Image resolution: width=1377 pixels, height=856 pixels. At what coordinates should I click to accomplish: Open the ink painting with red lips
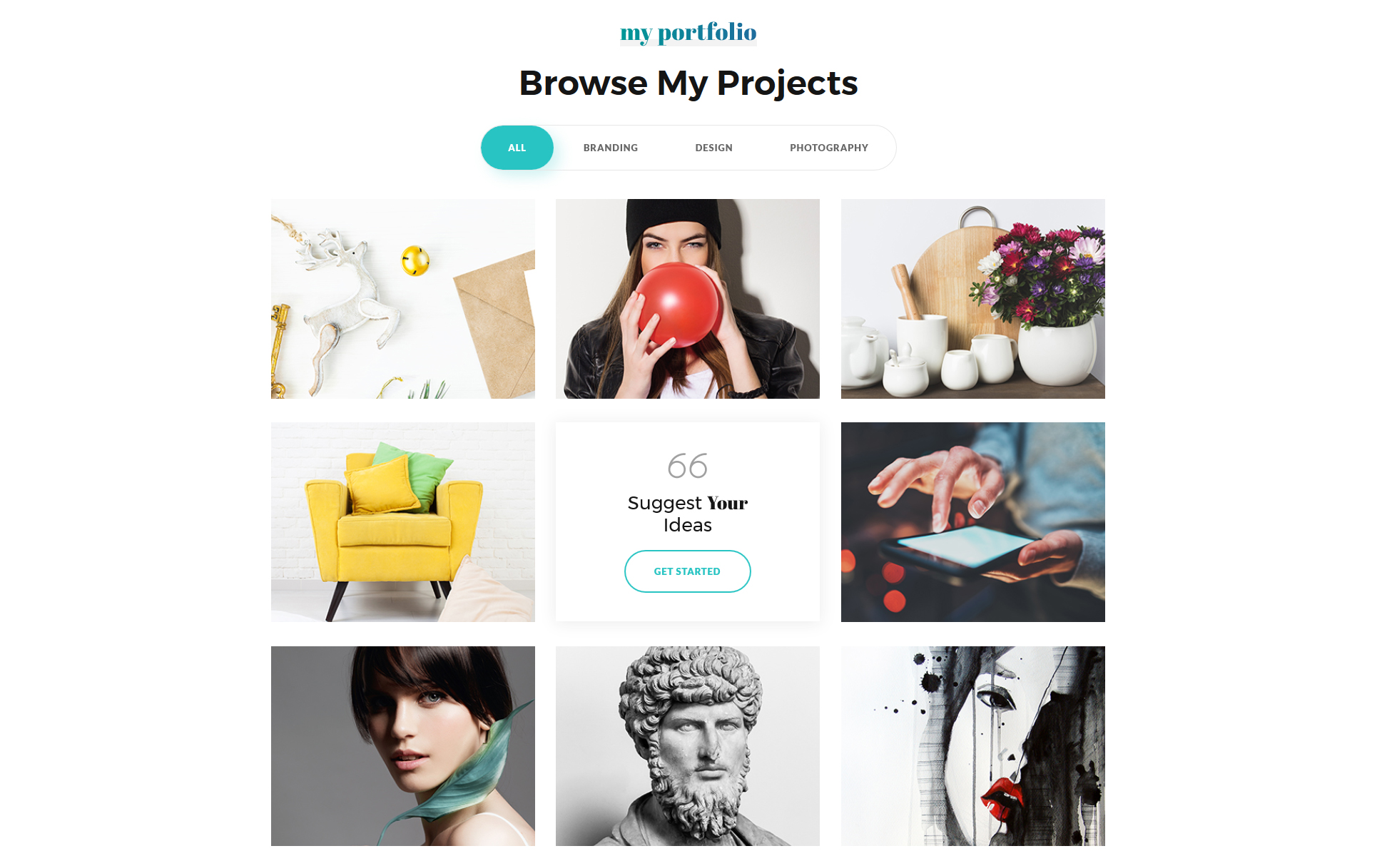point(972,746)
